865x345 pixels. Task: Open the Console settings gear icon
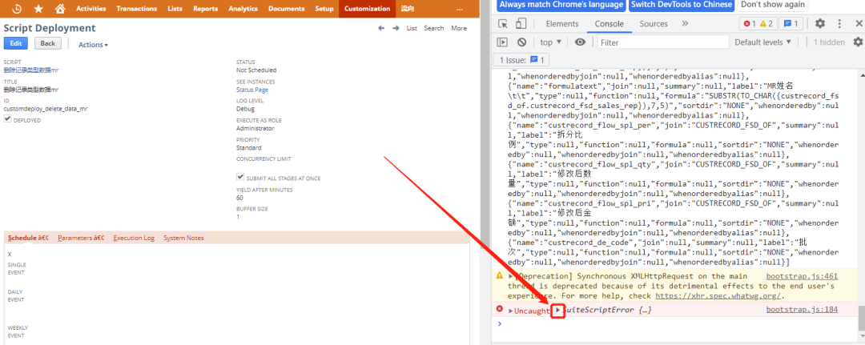[858, 42]
